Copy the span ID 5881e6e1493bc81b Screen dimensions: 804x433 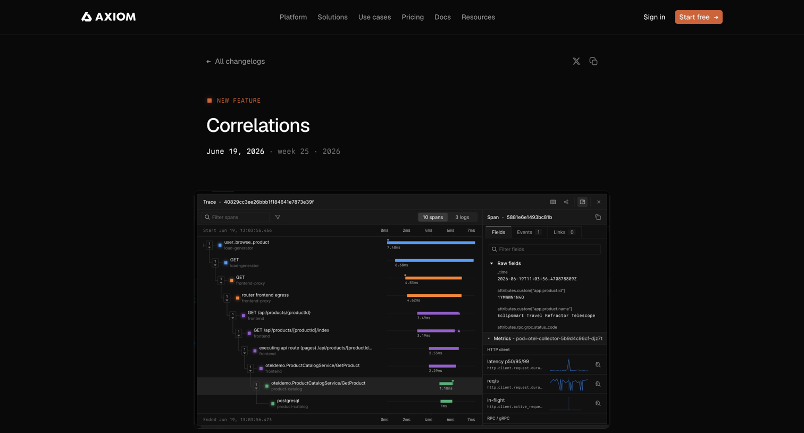(x=598, y=218)
